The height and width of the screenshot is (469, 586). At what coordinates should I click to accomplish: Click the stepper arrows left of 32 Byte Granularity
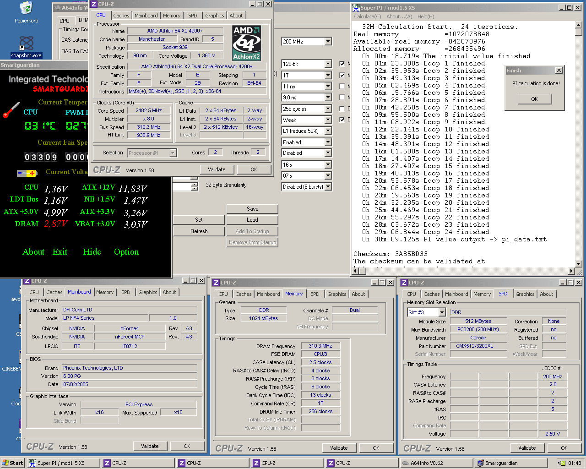(195, 187)
